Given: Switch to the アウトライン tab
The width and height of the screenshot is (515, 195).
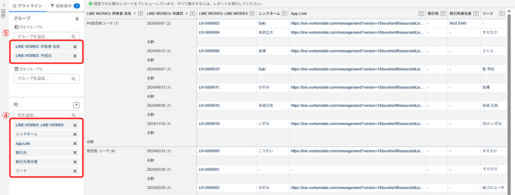Looking at the screenshot, I should (x=27, y=6).
